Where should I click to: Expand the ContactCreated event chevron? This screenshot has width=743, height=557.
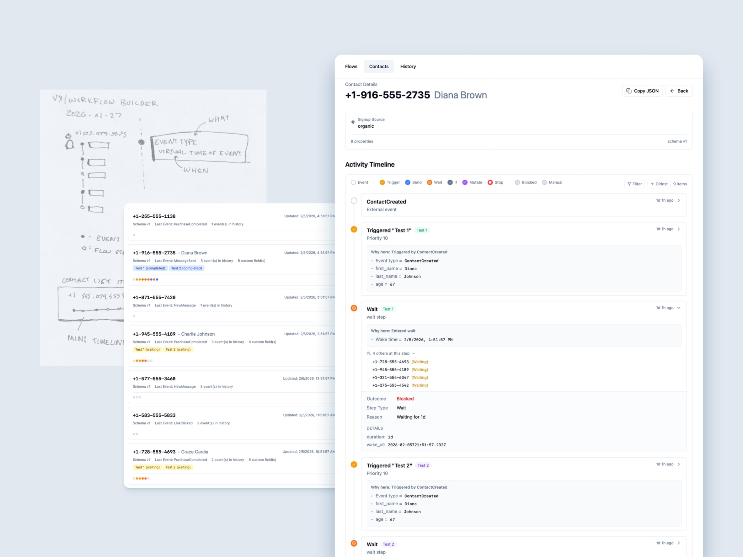coord(679,200)
